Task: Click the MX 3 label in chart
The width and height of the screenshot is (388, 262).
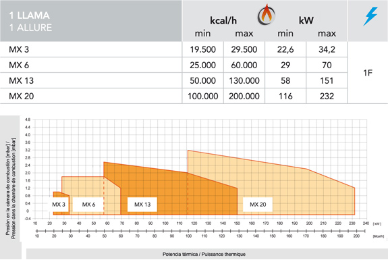Action: [x=59, y=205]
